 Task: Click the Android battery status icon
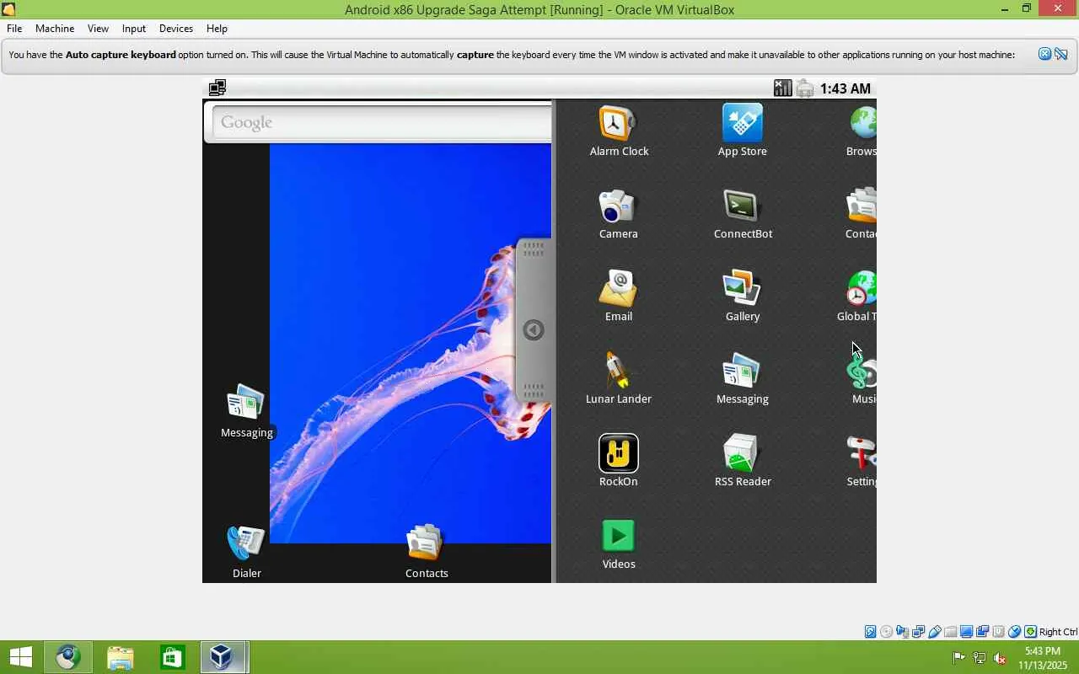tap(804, 88)
